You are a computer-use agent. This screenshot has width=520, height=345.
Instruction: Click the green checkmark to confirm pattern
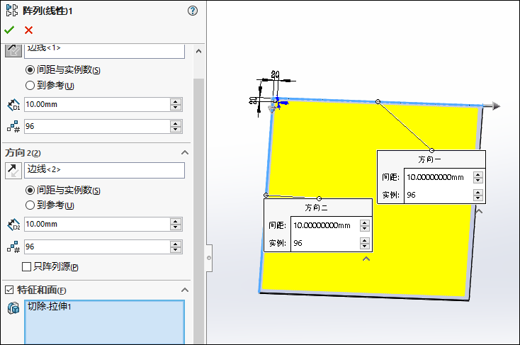click(x=9, y=30)
